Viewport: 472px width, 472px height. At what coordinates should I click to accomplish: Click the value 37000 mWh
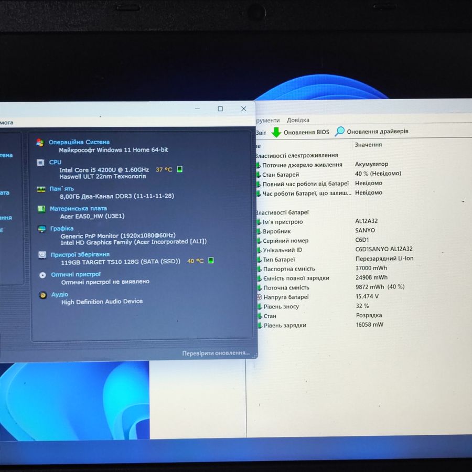click(371, 268)
